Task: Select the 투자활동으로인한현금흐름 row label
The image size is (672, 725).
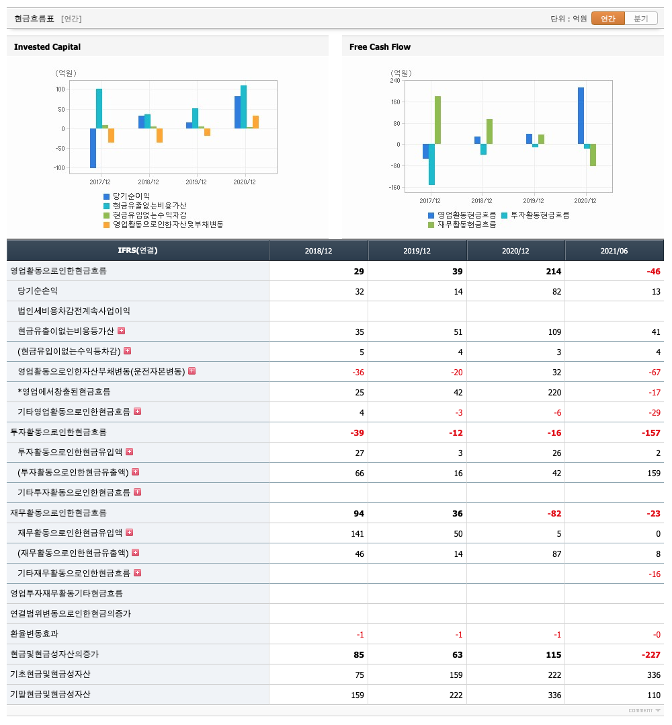Action: click(x=58, y=432)
